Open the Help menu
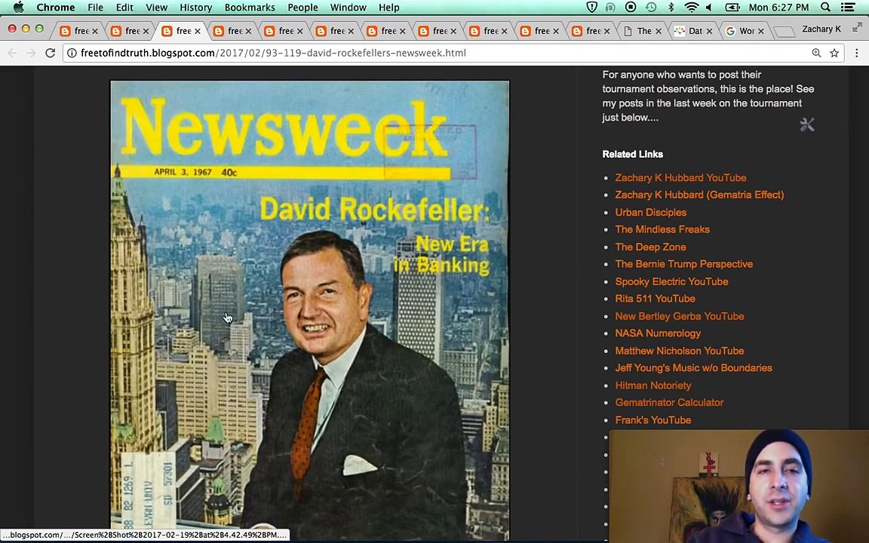The height and width of the screenshot is (543, 869). click(x=388, y=8)
